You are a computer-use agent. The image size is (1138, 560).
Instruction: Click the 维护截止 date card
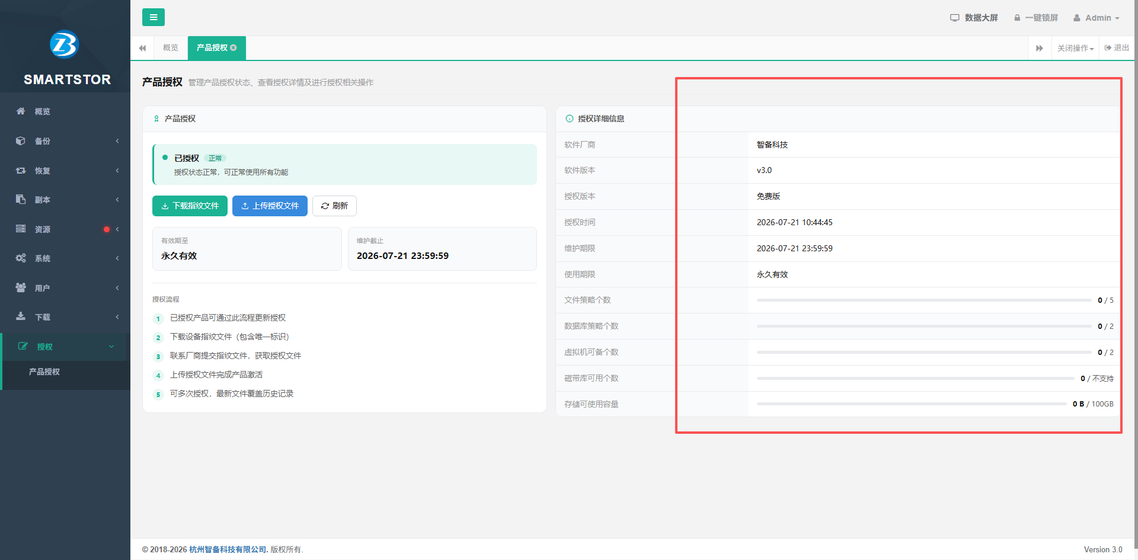tap(442, 249)
